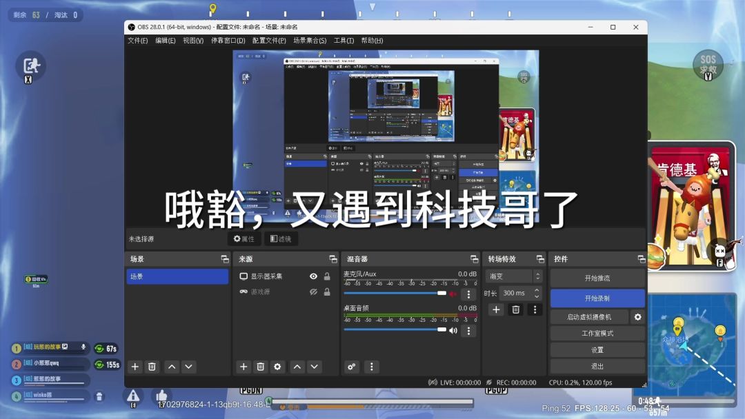The width and height of the screenshot is (745, 419).
Task: Open transition three-dot properties menu
Action: [535, 310]
